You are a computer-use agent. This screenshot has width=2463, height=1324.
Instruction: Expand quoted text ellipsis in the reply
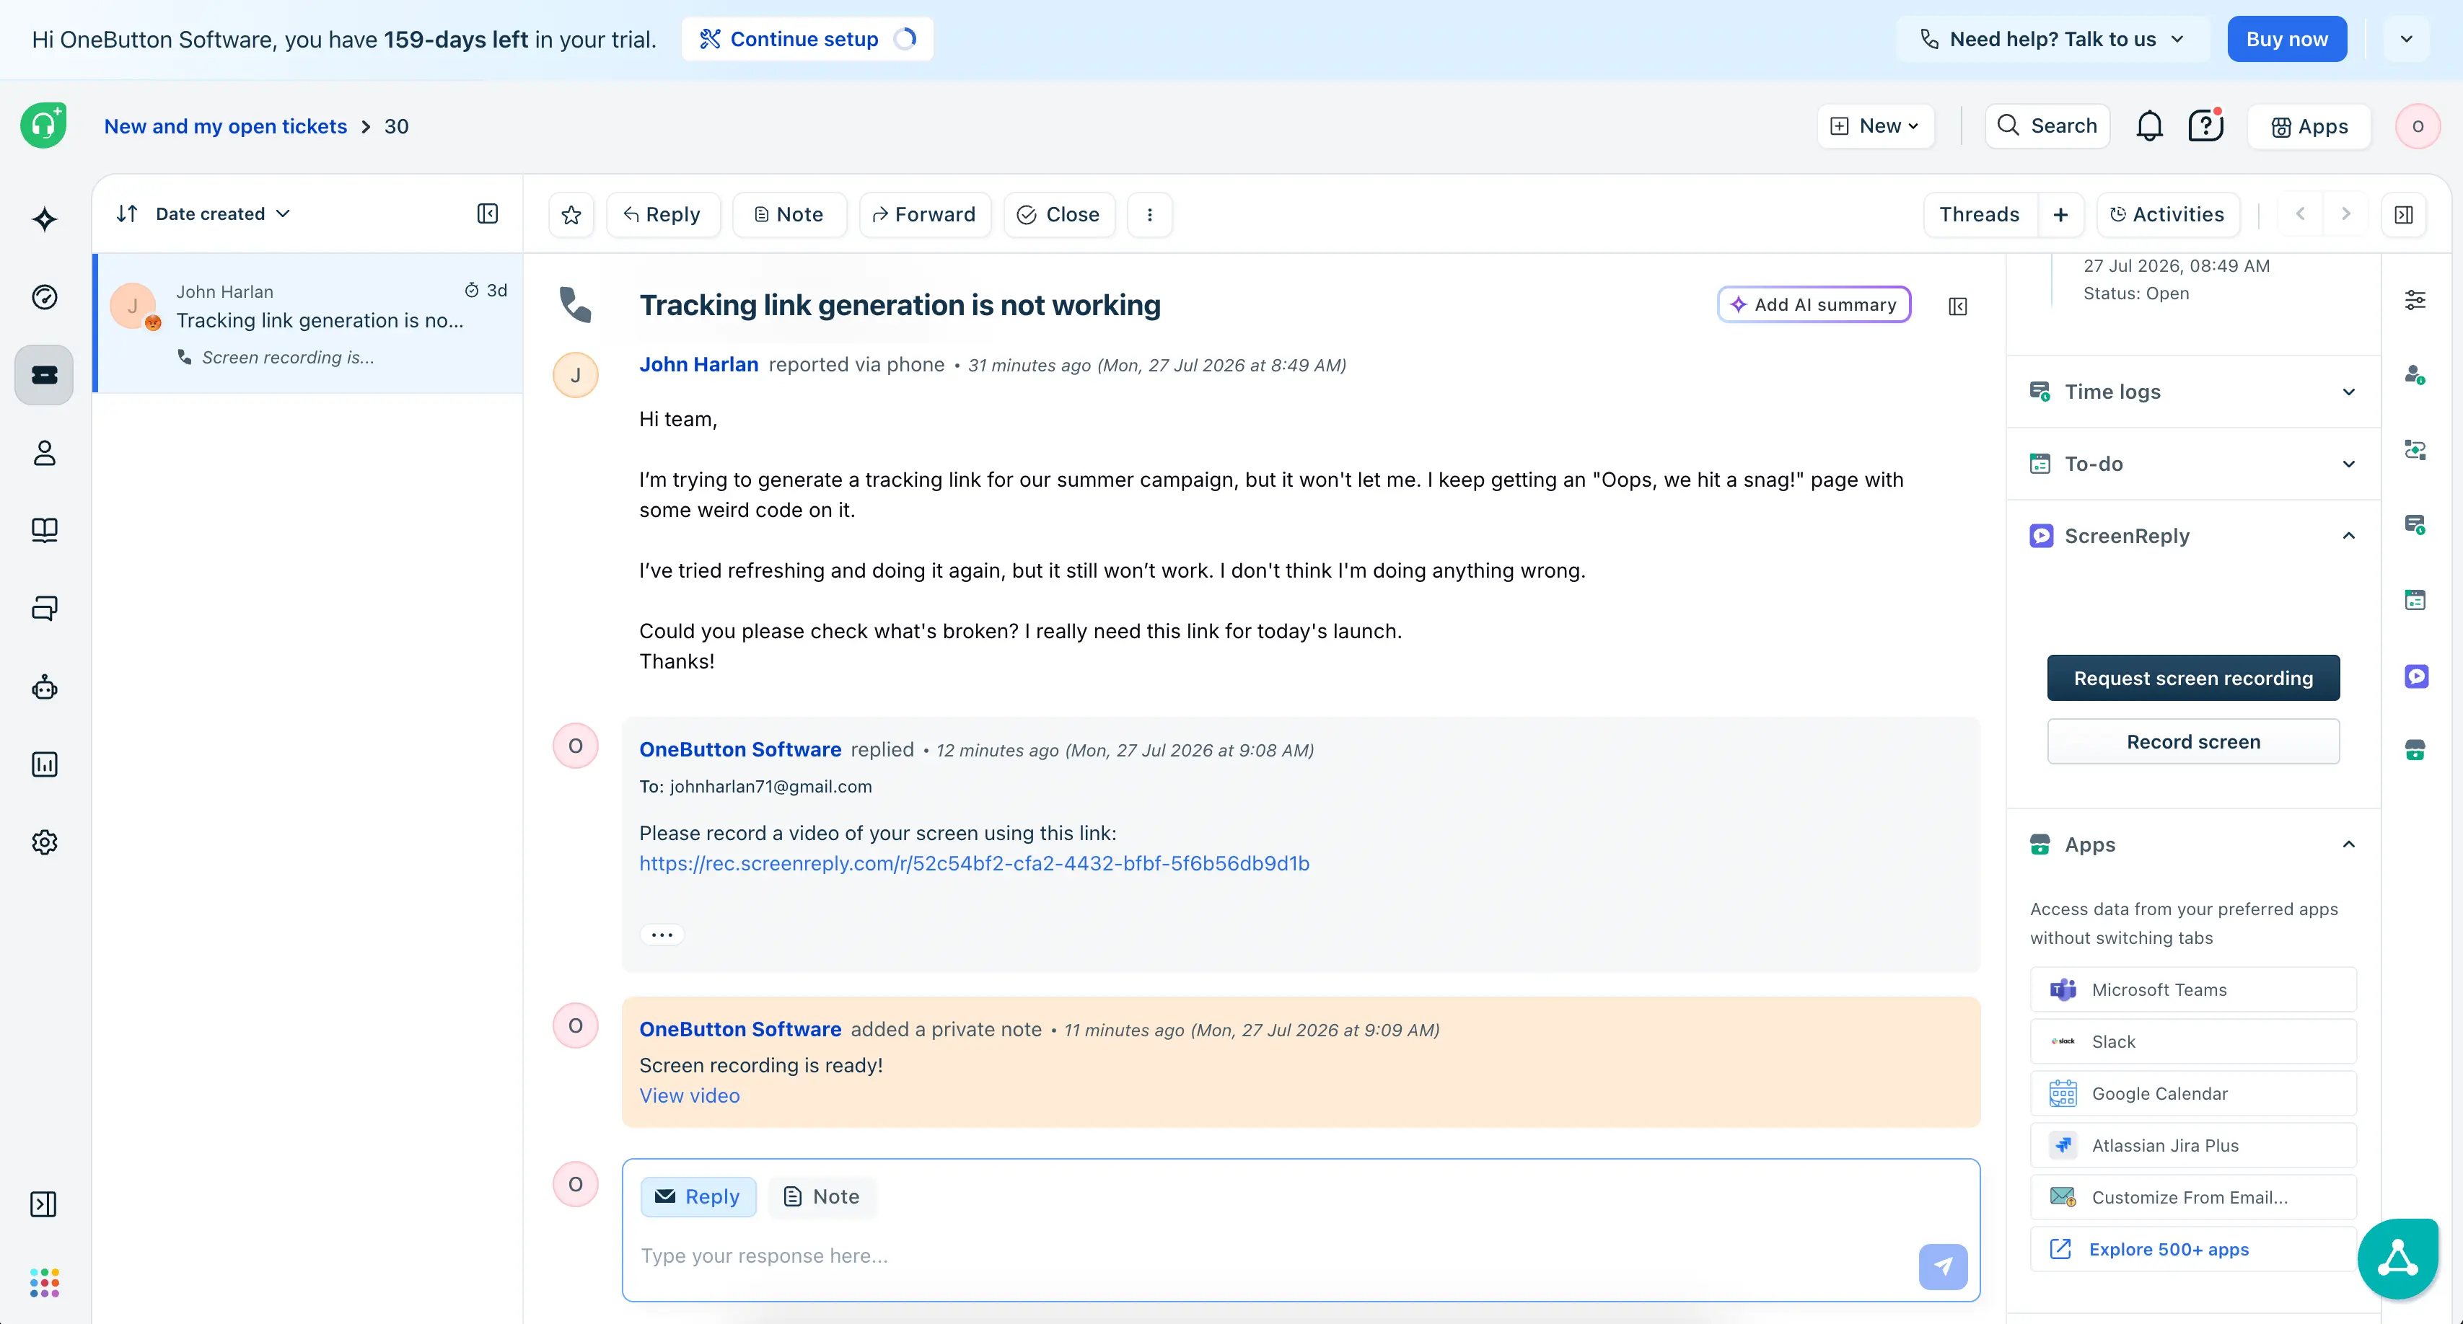tap(662, 934)
